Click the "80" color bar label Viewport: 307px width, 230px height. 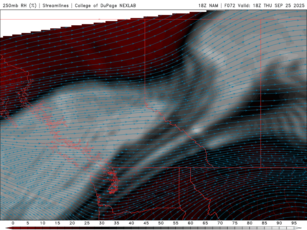(x=249, y=223)
